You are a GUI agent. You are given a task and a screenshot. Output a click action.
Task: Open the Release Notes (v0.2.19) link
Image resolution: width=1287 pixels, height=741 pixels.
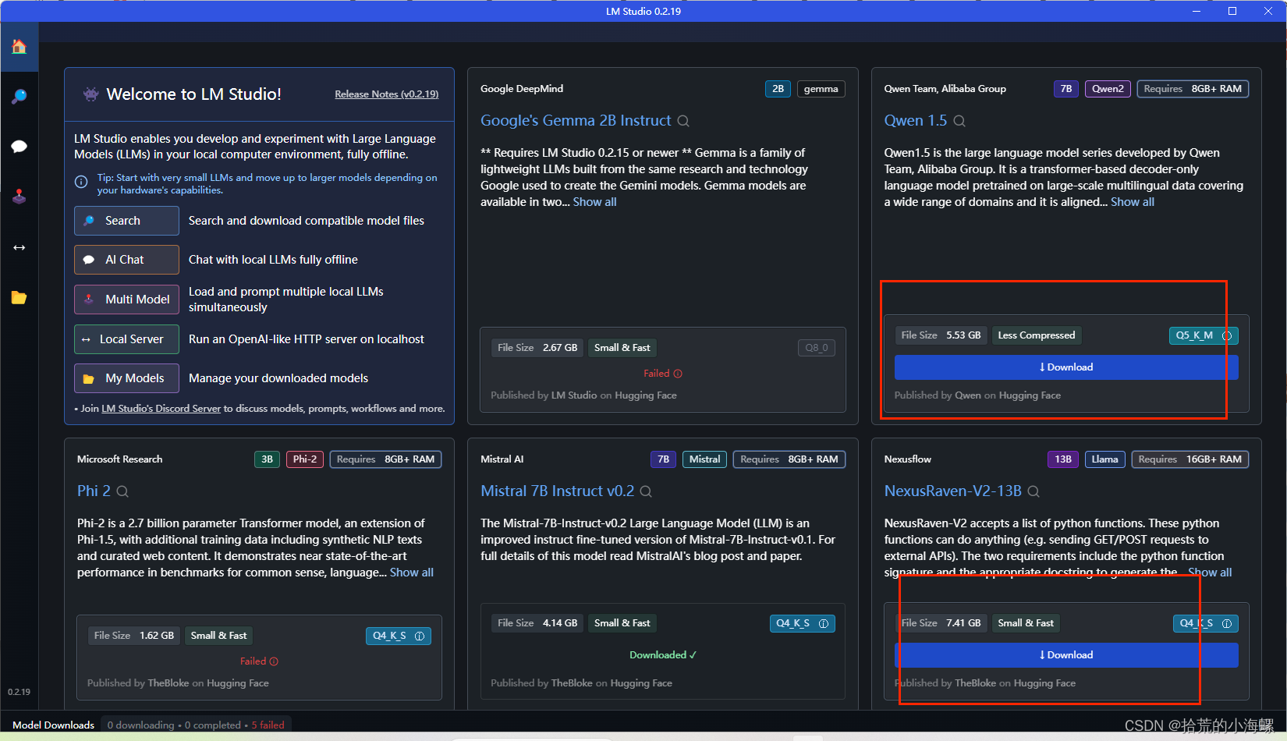tap(386, 94)
